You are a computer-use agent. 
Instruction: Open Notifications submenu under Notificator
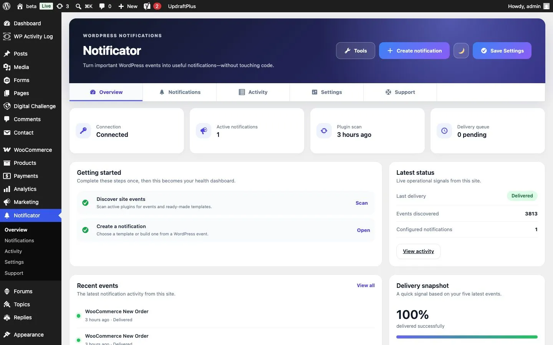click(19, 240)
